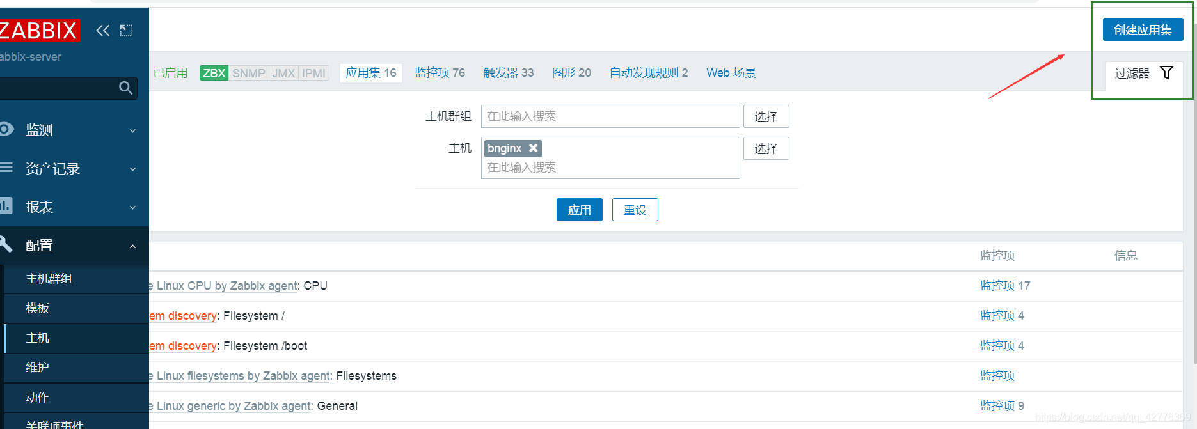Open 触发器 33 tab link

point(509,73)
